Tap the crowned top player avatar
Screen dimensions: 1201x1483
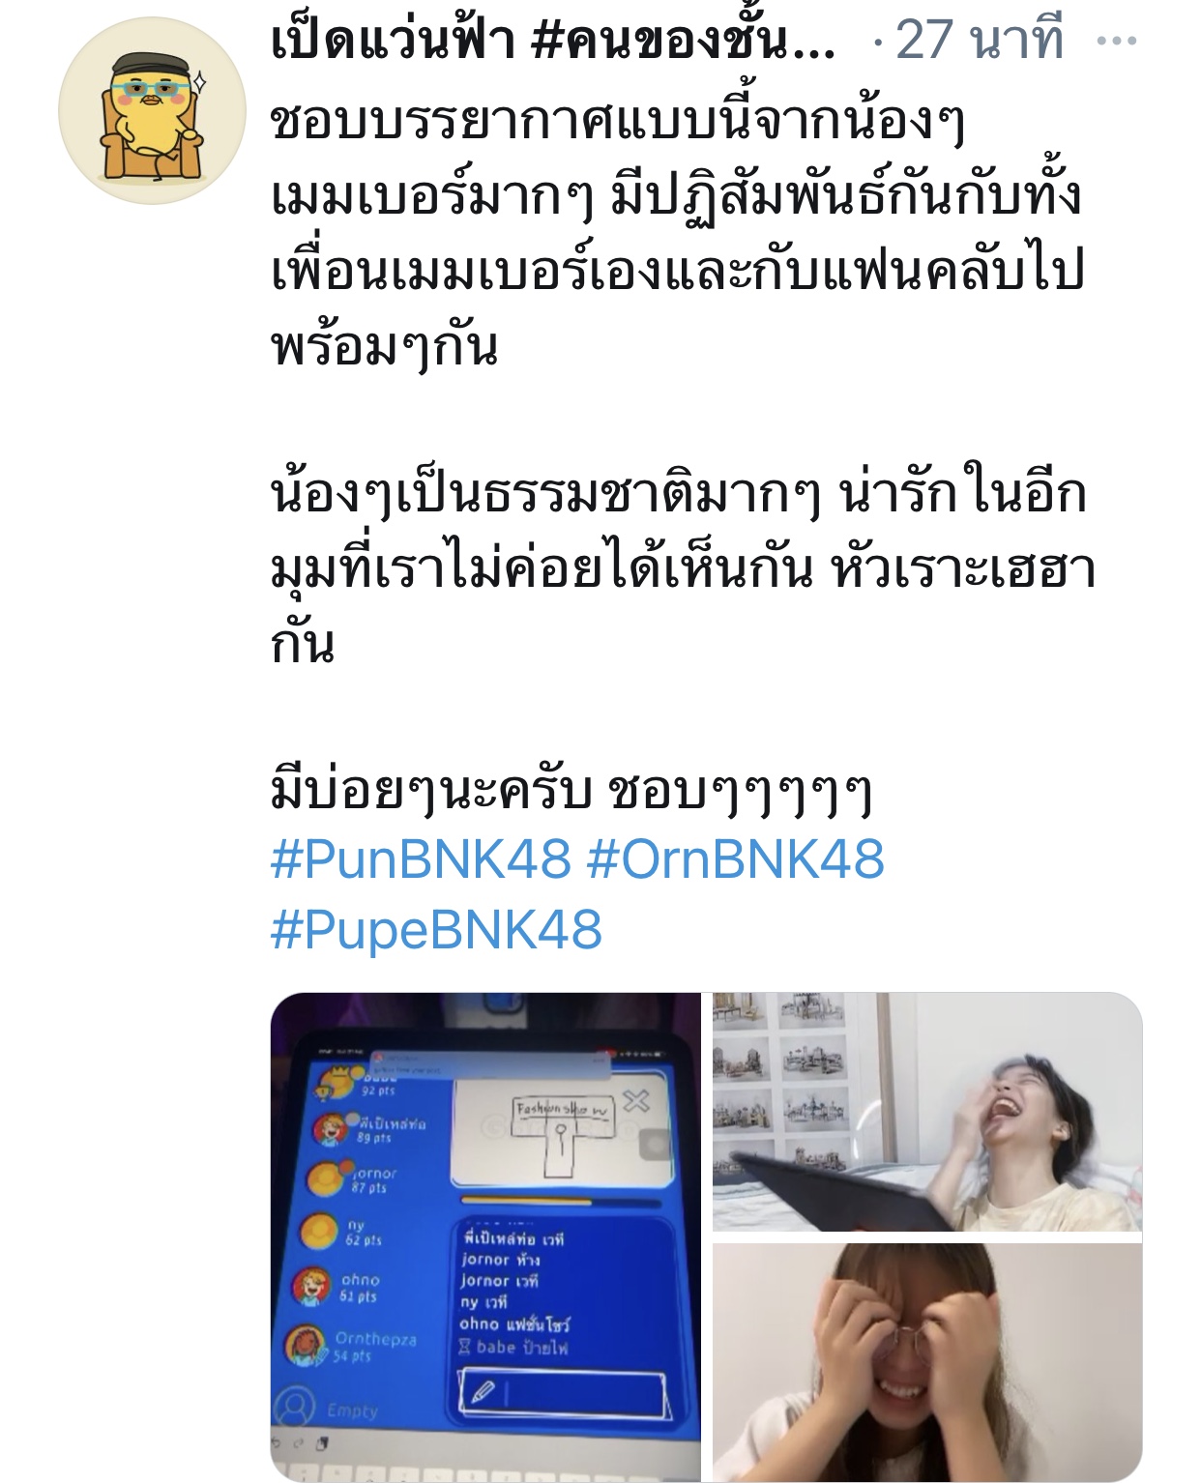(x=337, y=1082)
